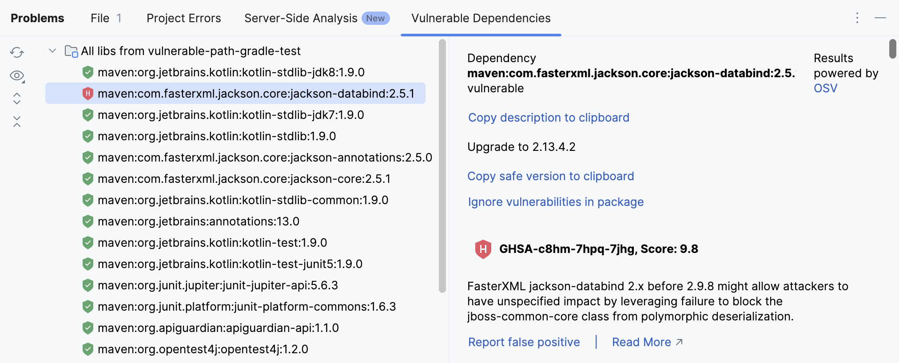
Task: Click the 'Upgrade to 2.13.4.2' text
Action: point(521,147)
